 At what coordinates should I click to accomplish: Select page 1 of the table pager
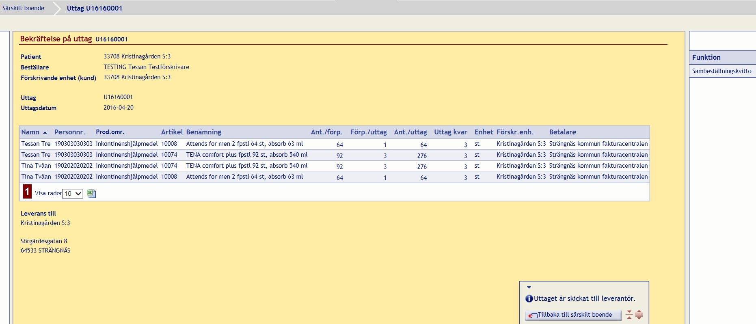pos(27,192)
